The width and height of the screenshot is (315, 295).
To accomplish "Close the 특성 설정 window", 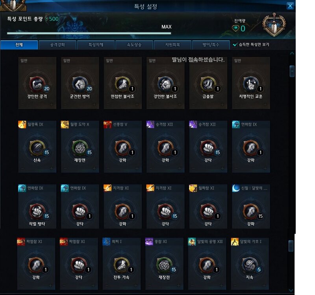I will click(290, 6).
